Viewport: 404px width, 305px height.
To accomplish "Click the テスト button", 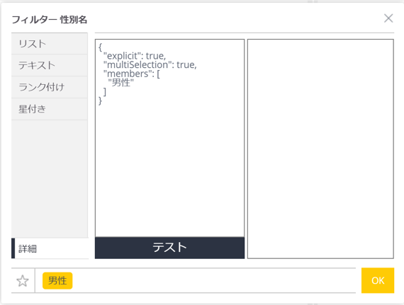I will 169,248.
